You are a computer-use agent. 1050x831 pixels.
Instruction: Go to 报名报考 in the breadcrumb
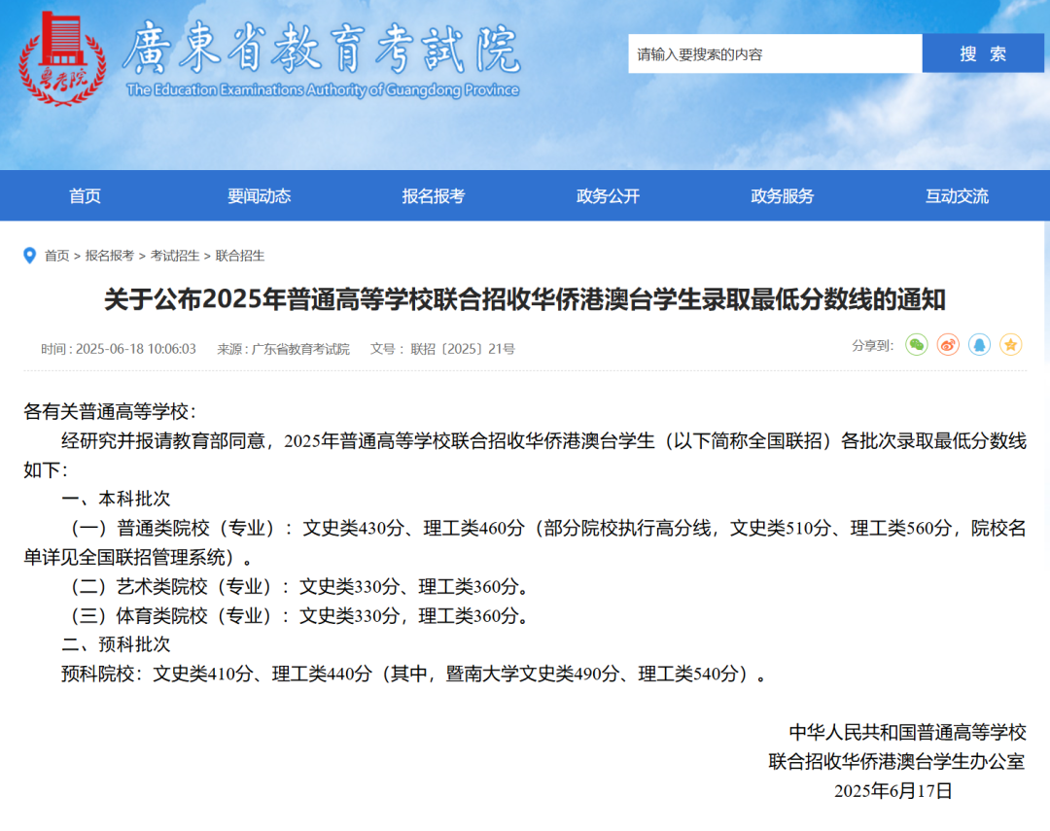[110, 256]
